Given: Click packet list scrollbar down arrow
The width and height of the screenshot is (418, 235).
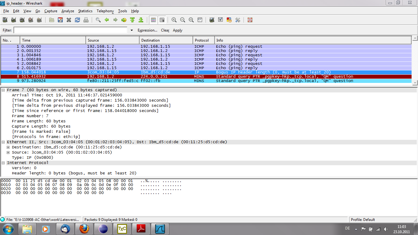Looking at the screenshot, I should point(415,83).
